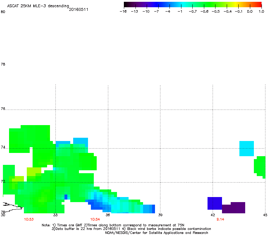Click the -1 color scale label

coord(180,12)
